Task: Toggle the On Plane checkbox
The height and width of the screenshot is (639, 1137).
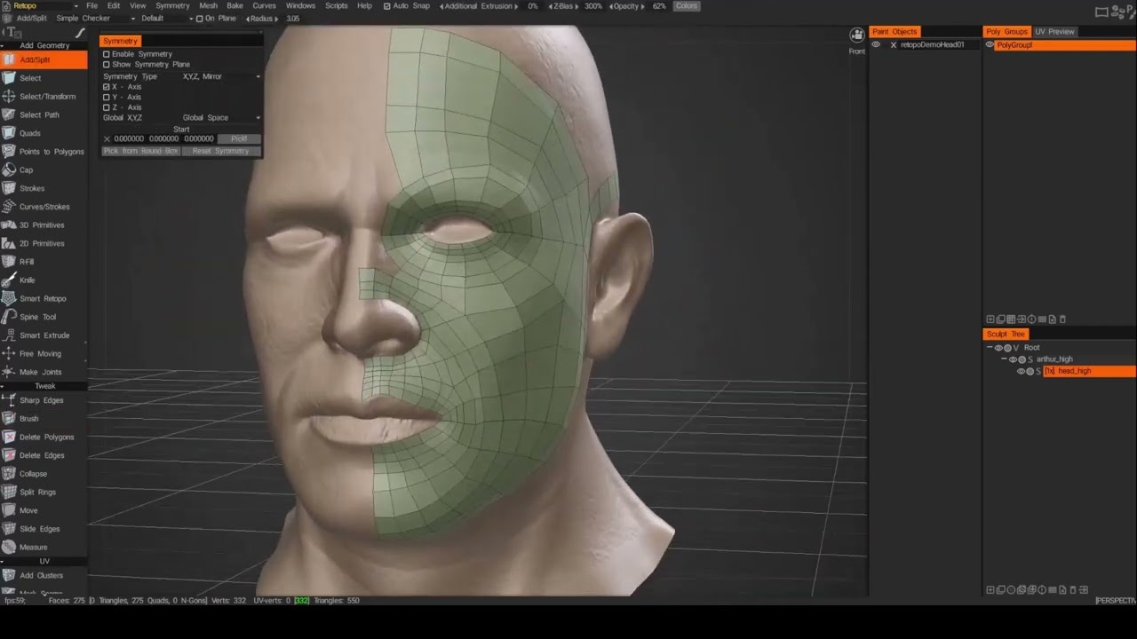Action: coord(200,19)
